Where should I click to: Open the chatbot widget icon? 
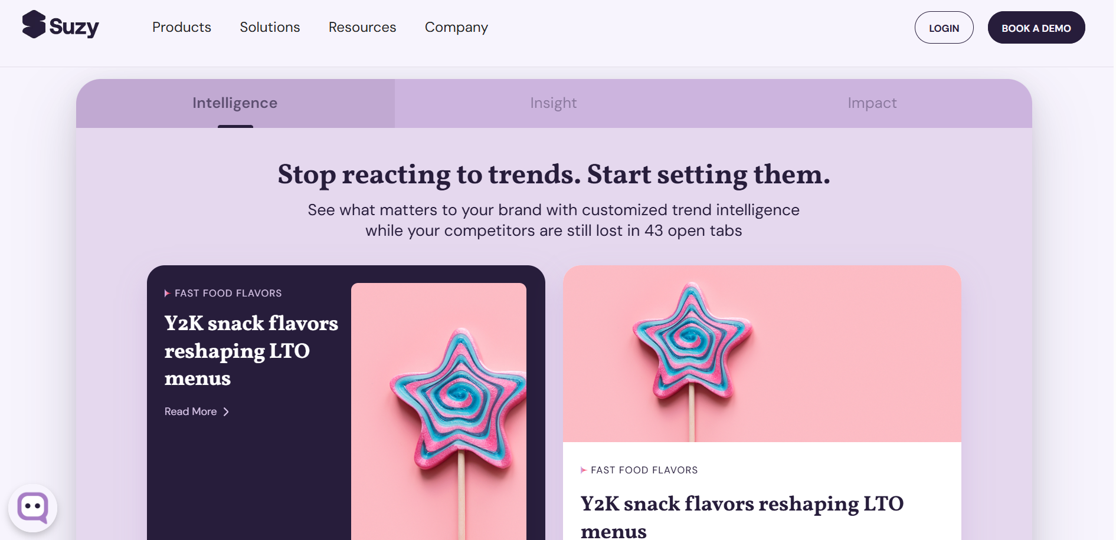33,507
